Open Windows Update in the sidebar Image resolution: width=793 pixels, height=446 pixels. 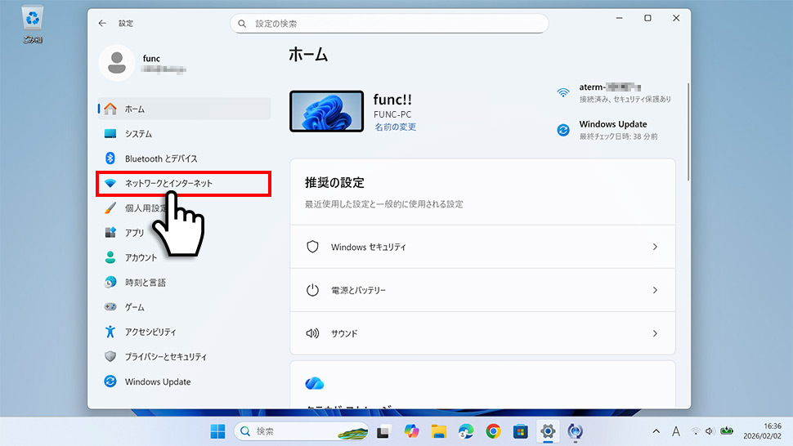click(184, 381)
